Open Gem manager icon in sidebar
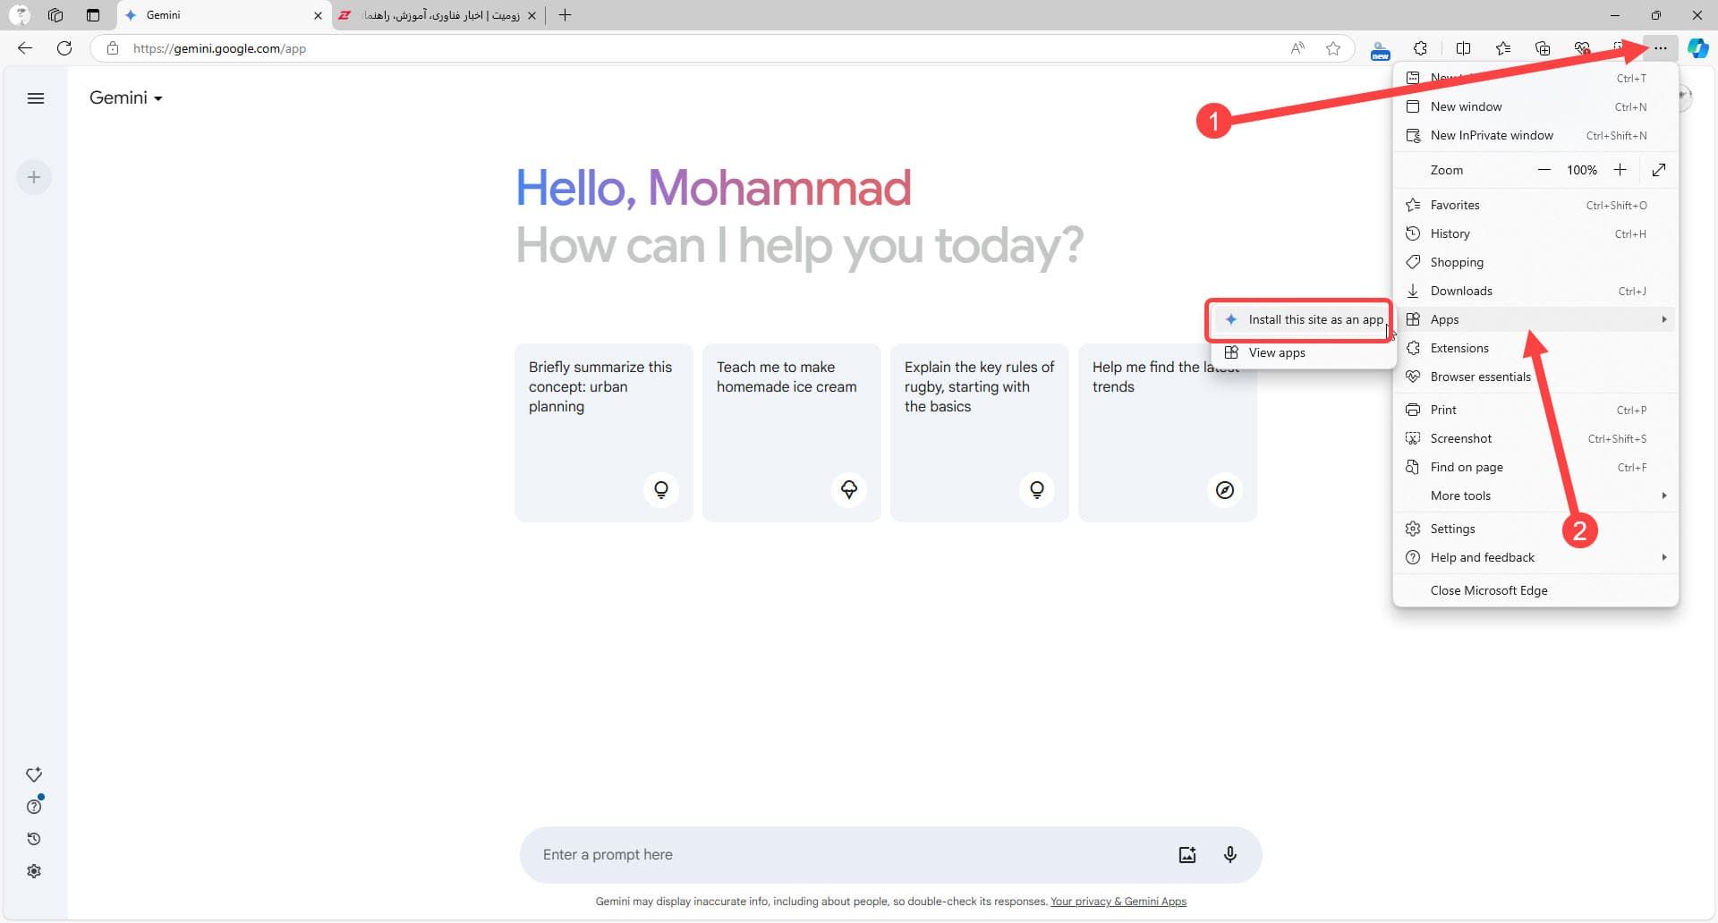 point(34,775)
